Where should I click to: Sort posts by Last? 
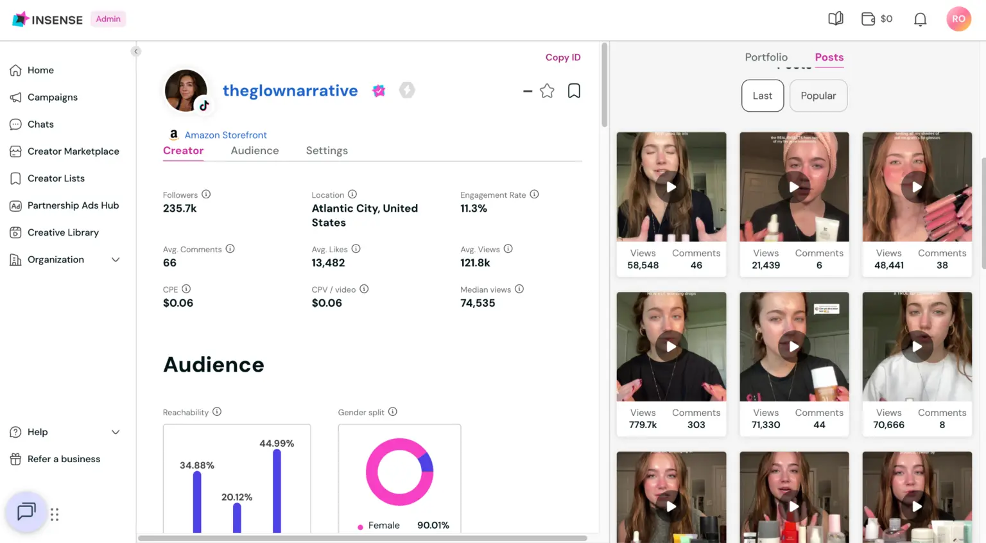pos(763,96)
